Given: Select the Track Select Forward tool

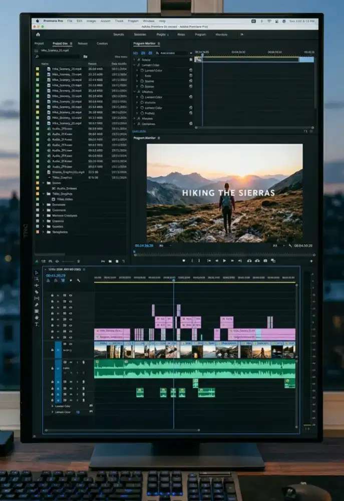Looking at the screenshot, I should point(37,279).
